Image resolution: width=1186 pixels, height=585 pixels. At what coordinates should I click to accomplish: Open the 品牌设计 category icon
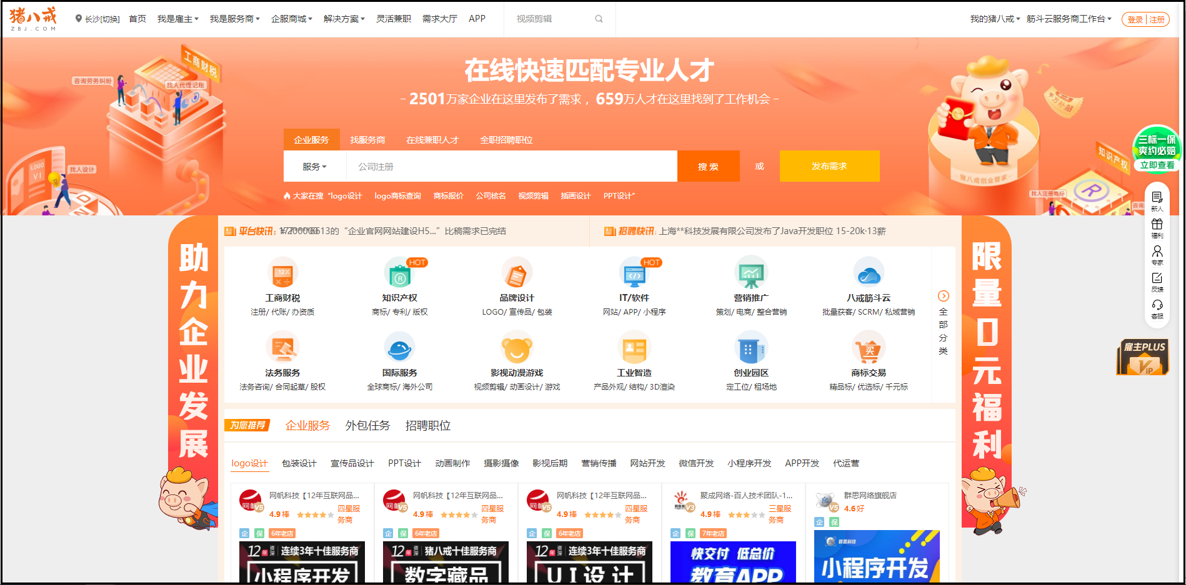[x=517, y=273]
